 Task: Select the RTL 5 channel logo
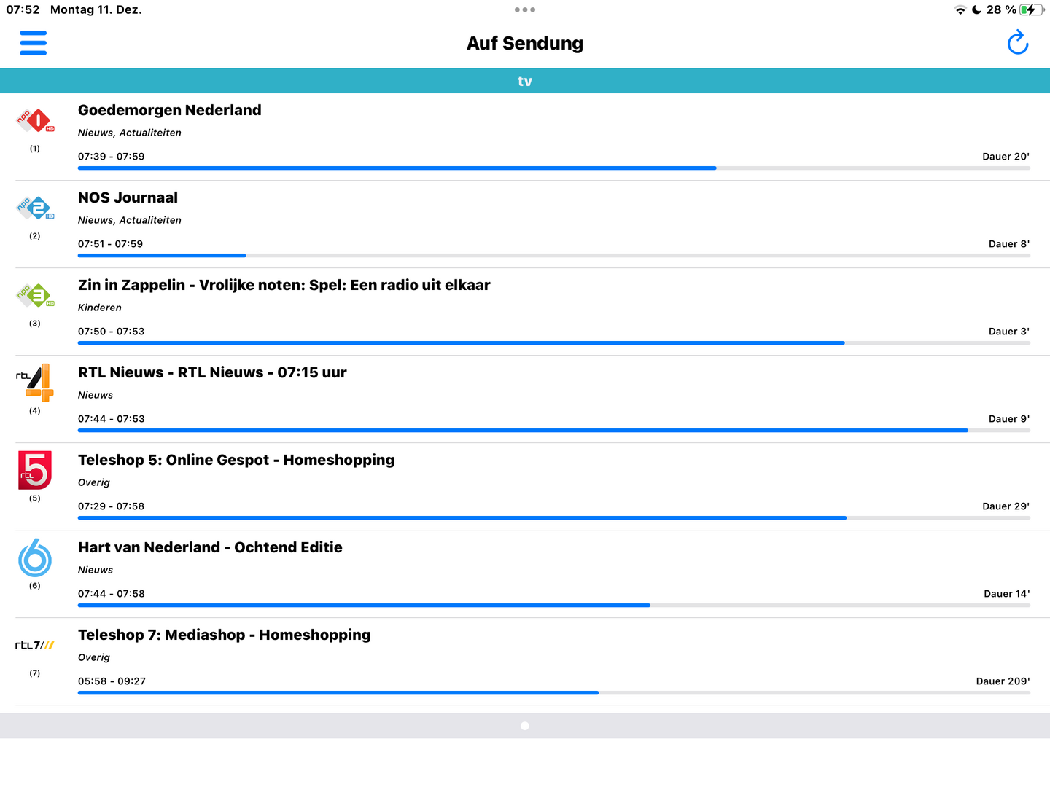pyautogui.click(x=35, y=470)
